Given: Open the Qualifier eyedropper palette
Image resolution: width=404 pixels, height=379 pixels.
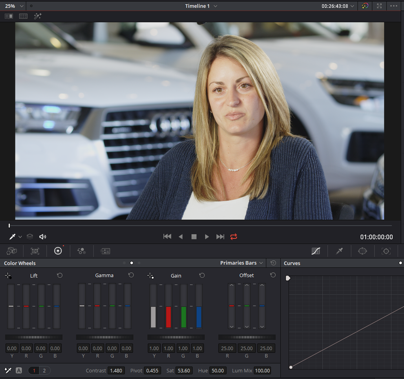Looking at the screenshot, I should click(339, 251).
